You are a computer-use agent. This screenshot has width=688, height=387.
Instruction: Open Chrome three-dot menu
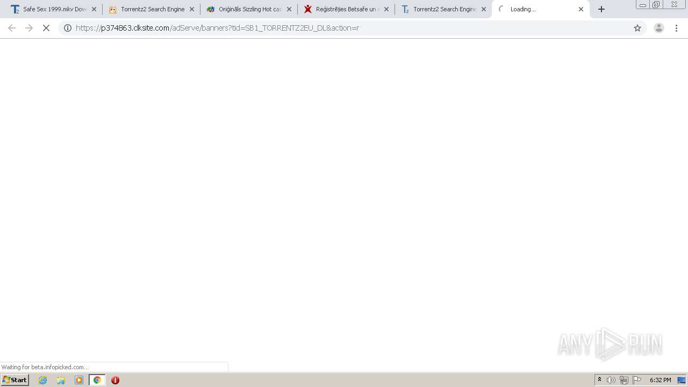point(677,28)
